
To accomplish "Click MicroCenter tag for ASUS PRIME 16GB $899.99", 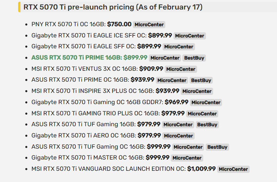I will click(165, 58).
